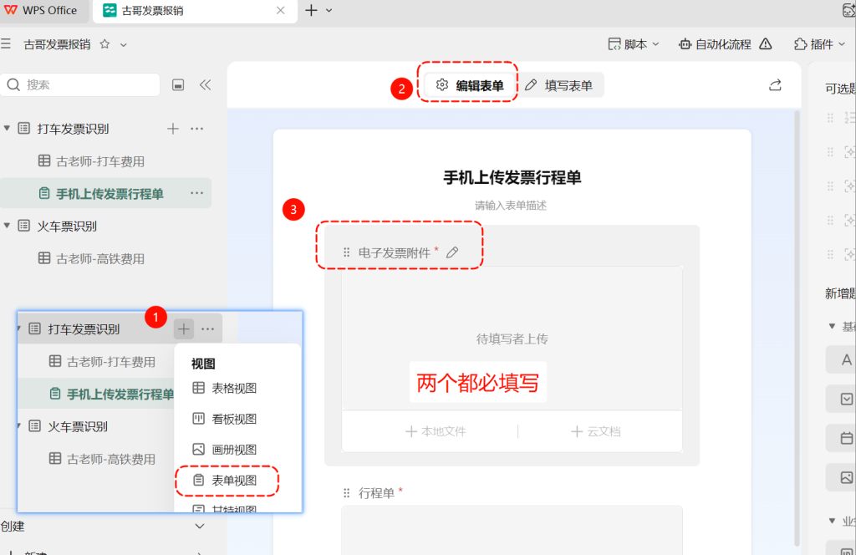Click the share icon at top right of the form
Screen dimensions: 856x555
(775, 85)
